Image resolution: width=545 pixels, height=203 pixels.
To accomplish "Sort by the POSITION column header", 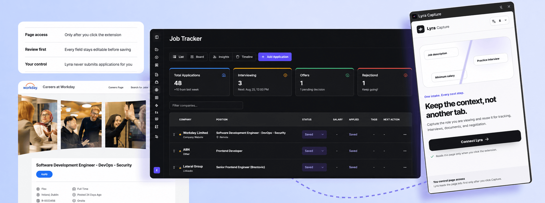I will [222, 120].
